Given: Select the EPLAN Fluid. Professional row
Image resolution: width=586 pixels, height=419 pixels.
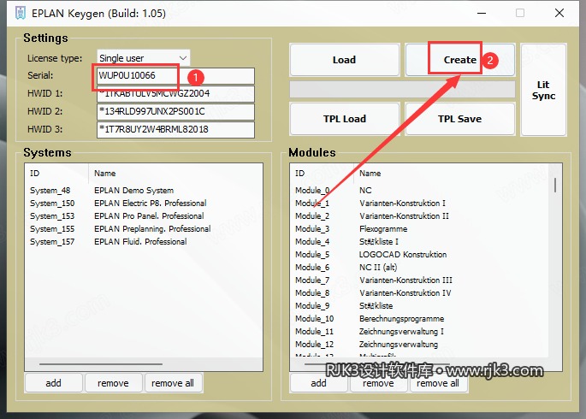Looking at the screenshot, I should [x=144, y=242].
